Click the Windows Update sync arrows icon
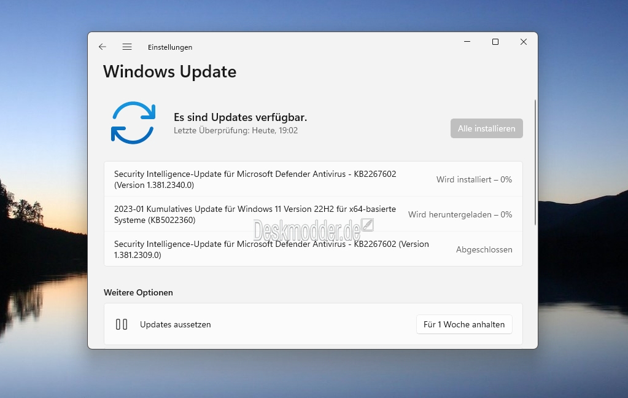The height and width of the screenshot is (398, 628). pos(133,123)
